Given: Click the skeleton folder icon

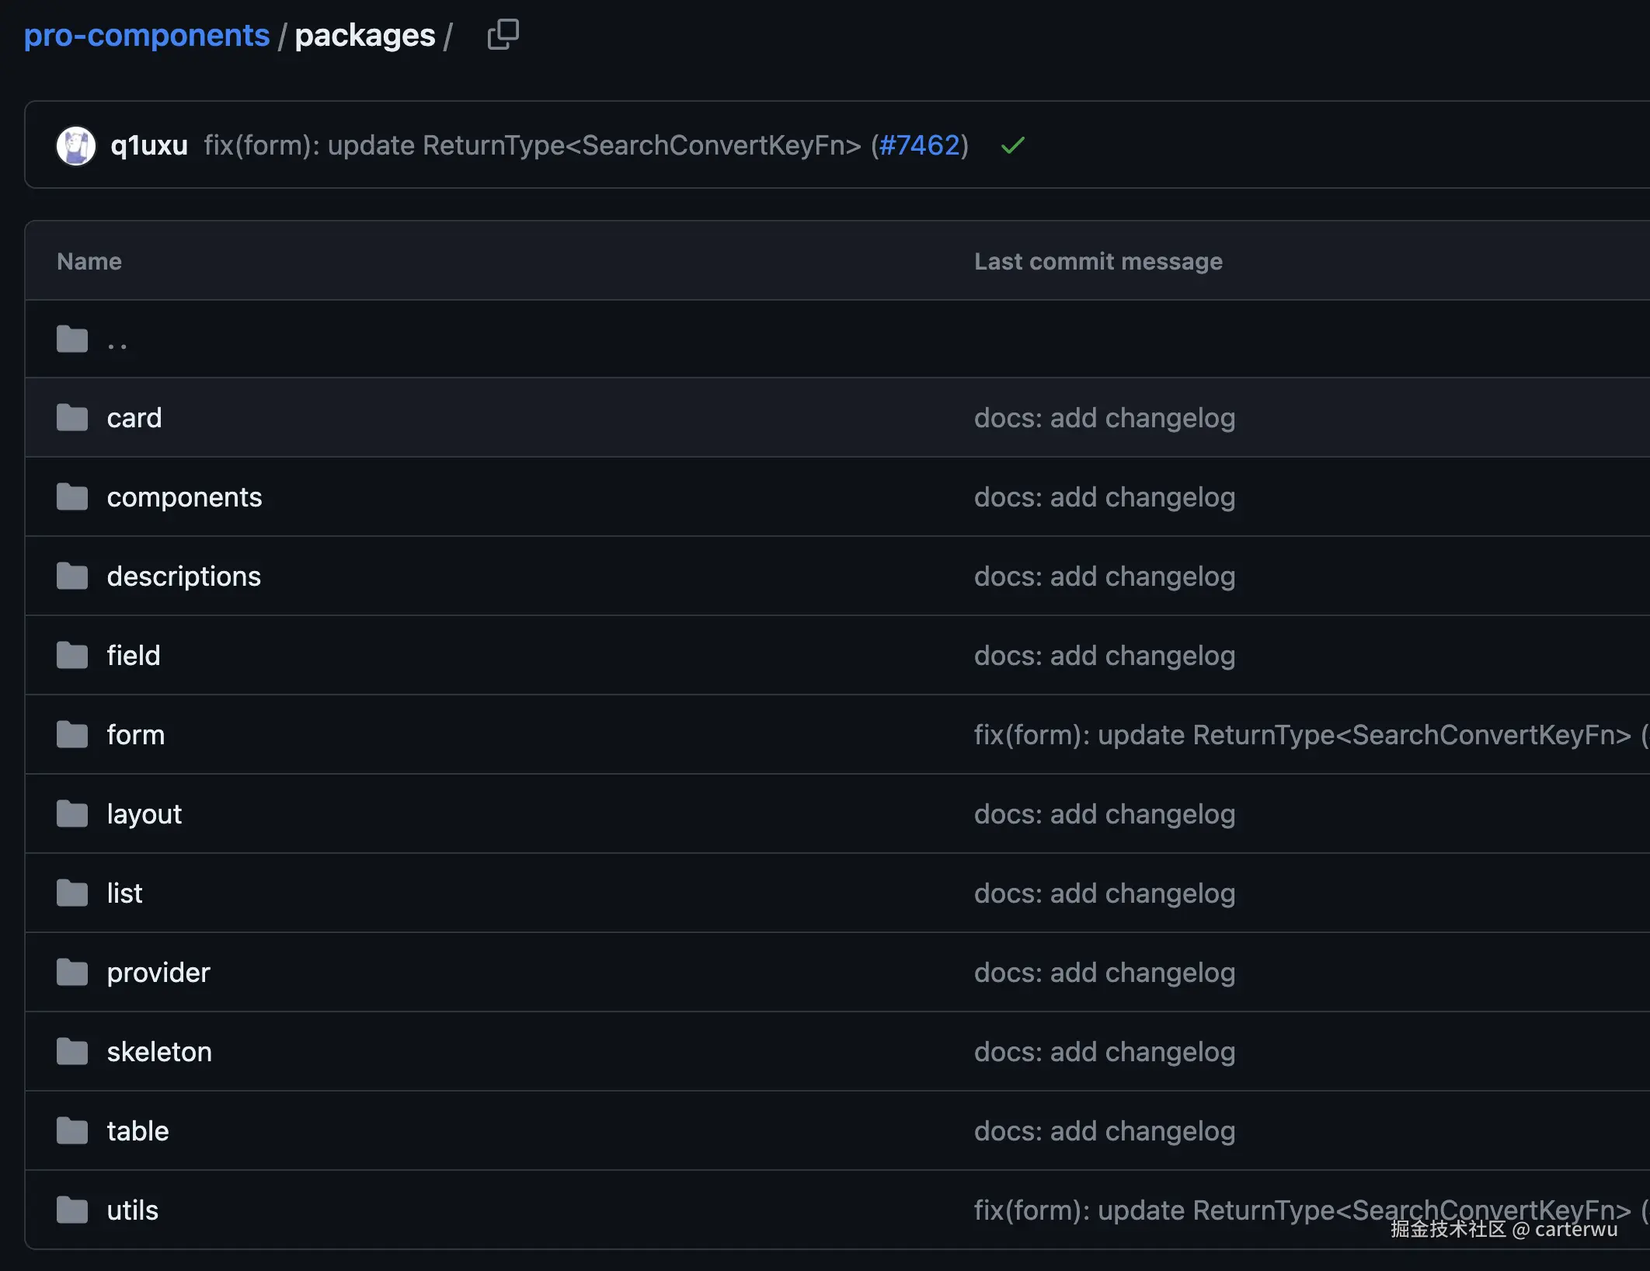Looking at the screenshot, I should (72, 1051).
